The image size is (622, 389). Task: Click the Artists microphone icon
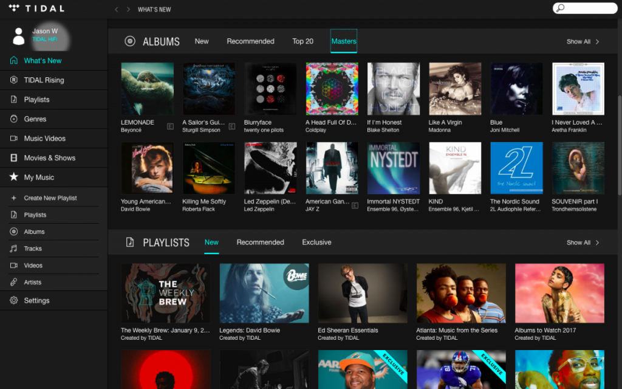click(14, 282)
